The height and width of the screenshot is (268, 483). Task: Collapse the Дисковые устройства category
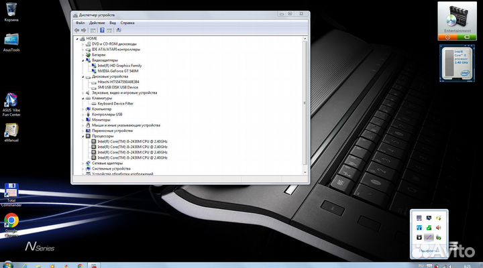83,77
